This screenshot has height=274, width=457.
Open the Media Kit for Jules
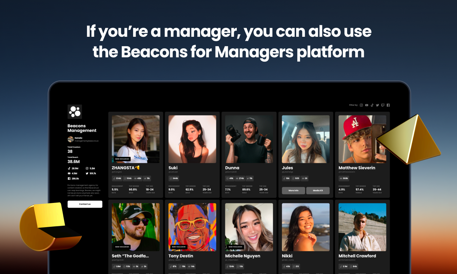pyautogui.click(x=318, y=190)
